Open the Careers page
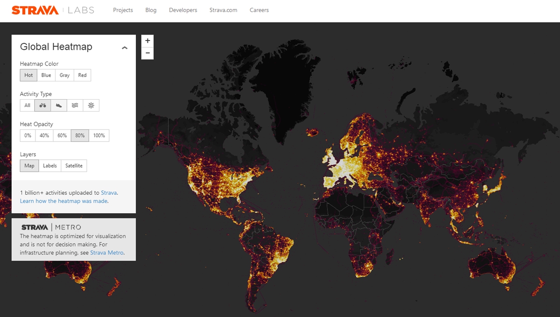The height and width of the screenshot is (317, 560). click(259, 10)
